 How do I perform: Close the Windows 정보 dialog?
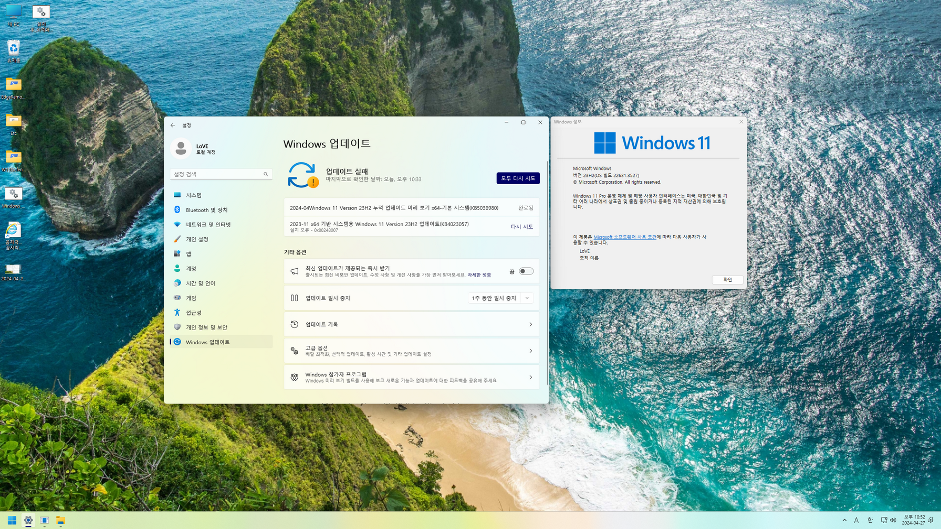point(741,122)
